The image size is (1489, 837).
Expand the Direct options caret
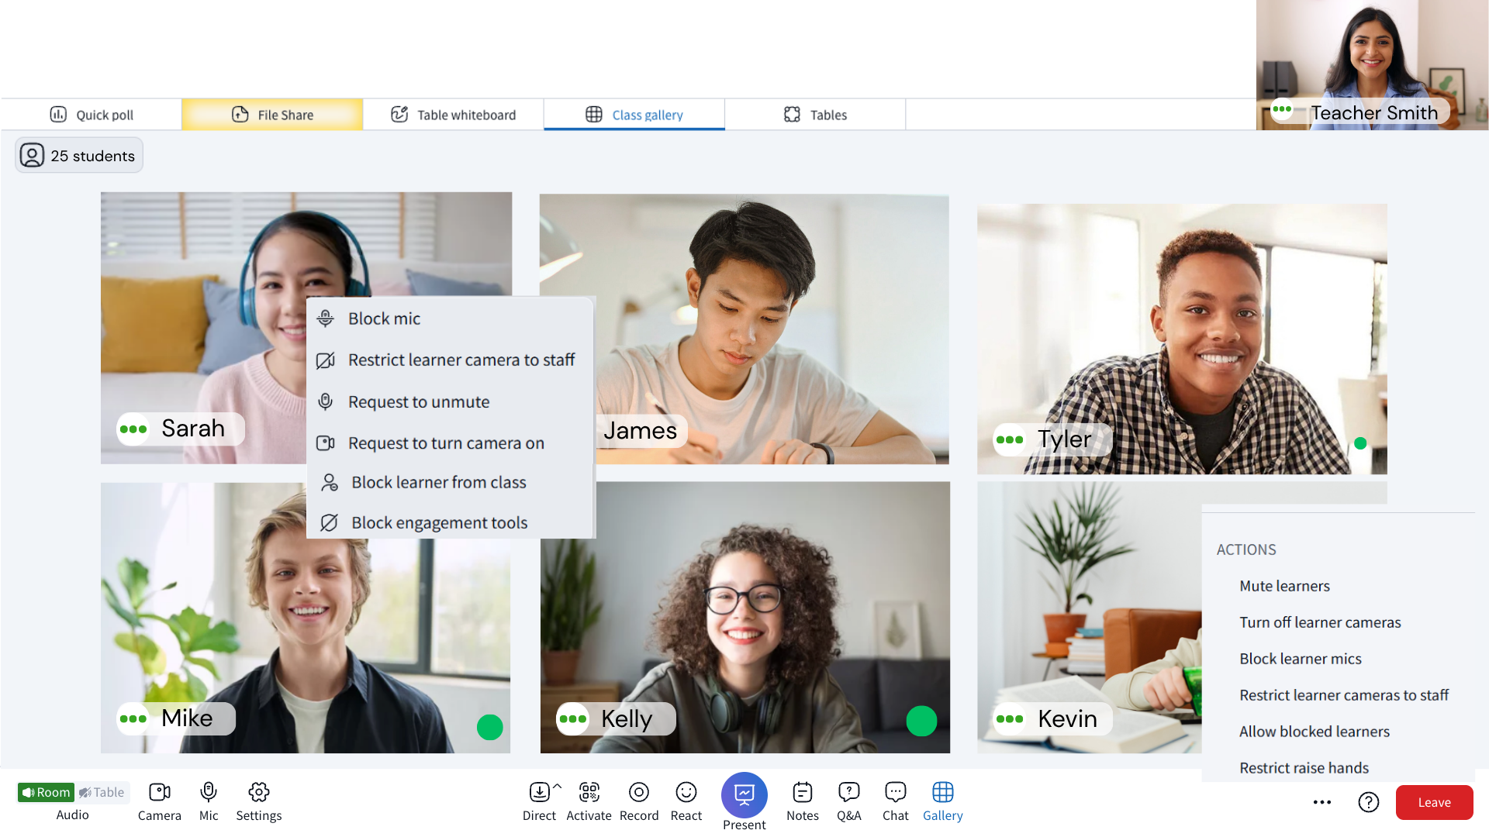[557, 787]
